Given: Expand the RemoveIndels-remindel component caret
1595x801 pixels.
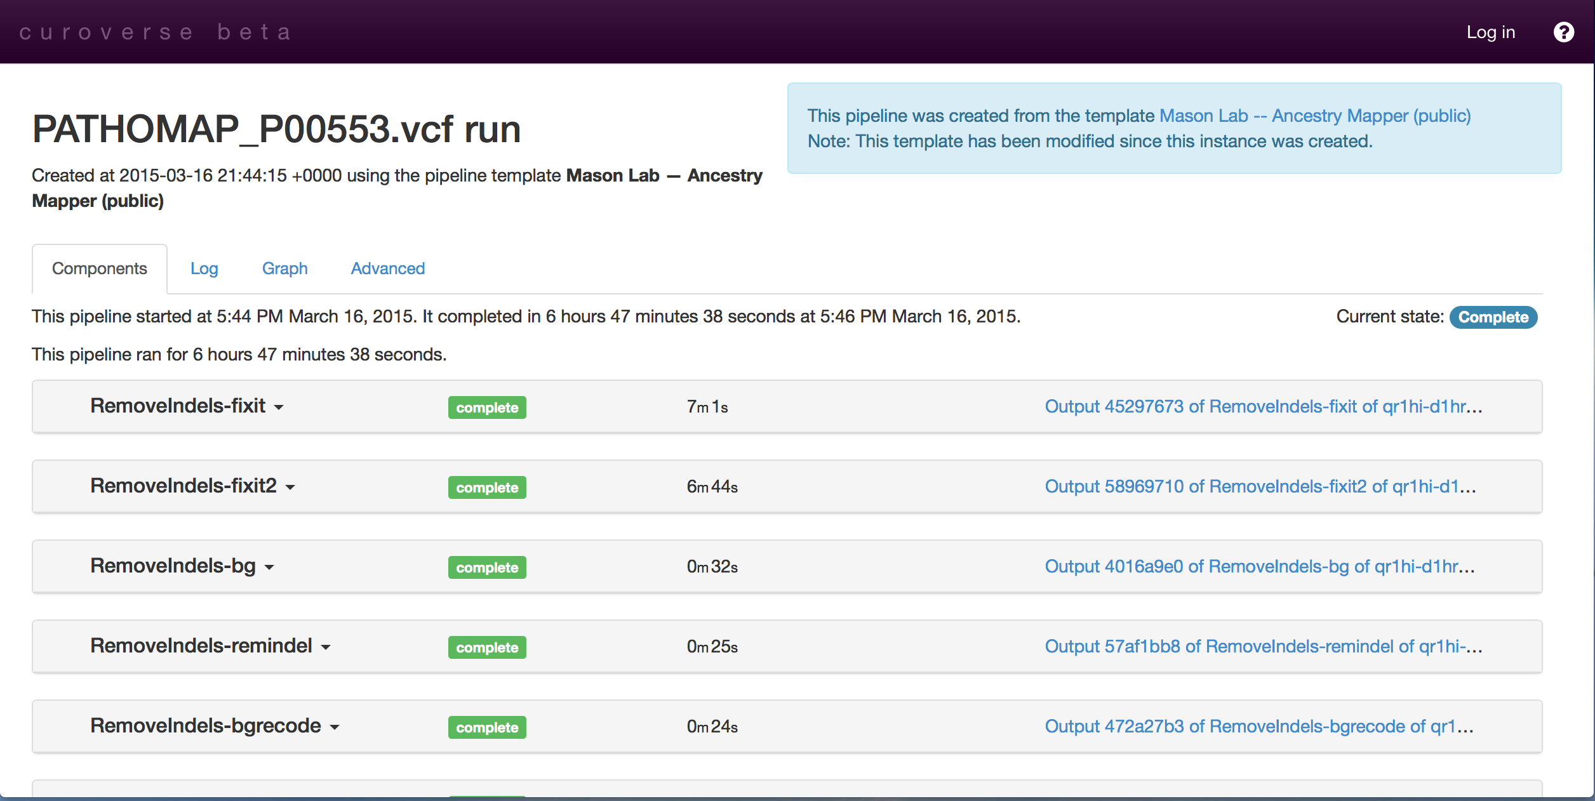Looking at the screenshot, I should tap(326, 647).
